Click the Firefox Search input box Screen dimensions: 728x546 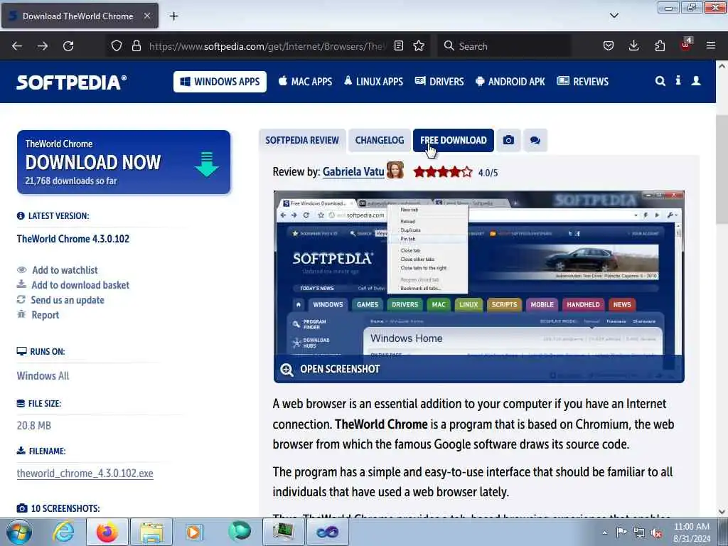(504, 46)
